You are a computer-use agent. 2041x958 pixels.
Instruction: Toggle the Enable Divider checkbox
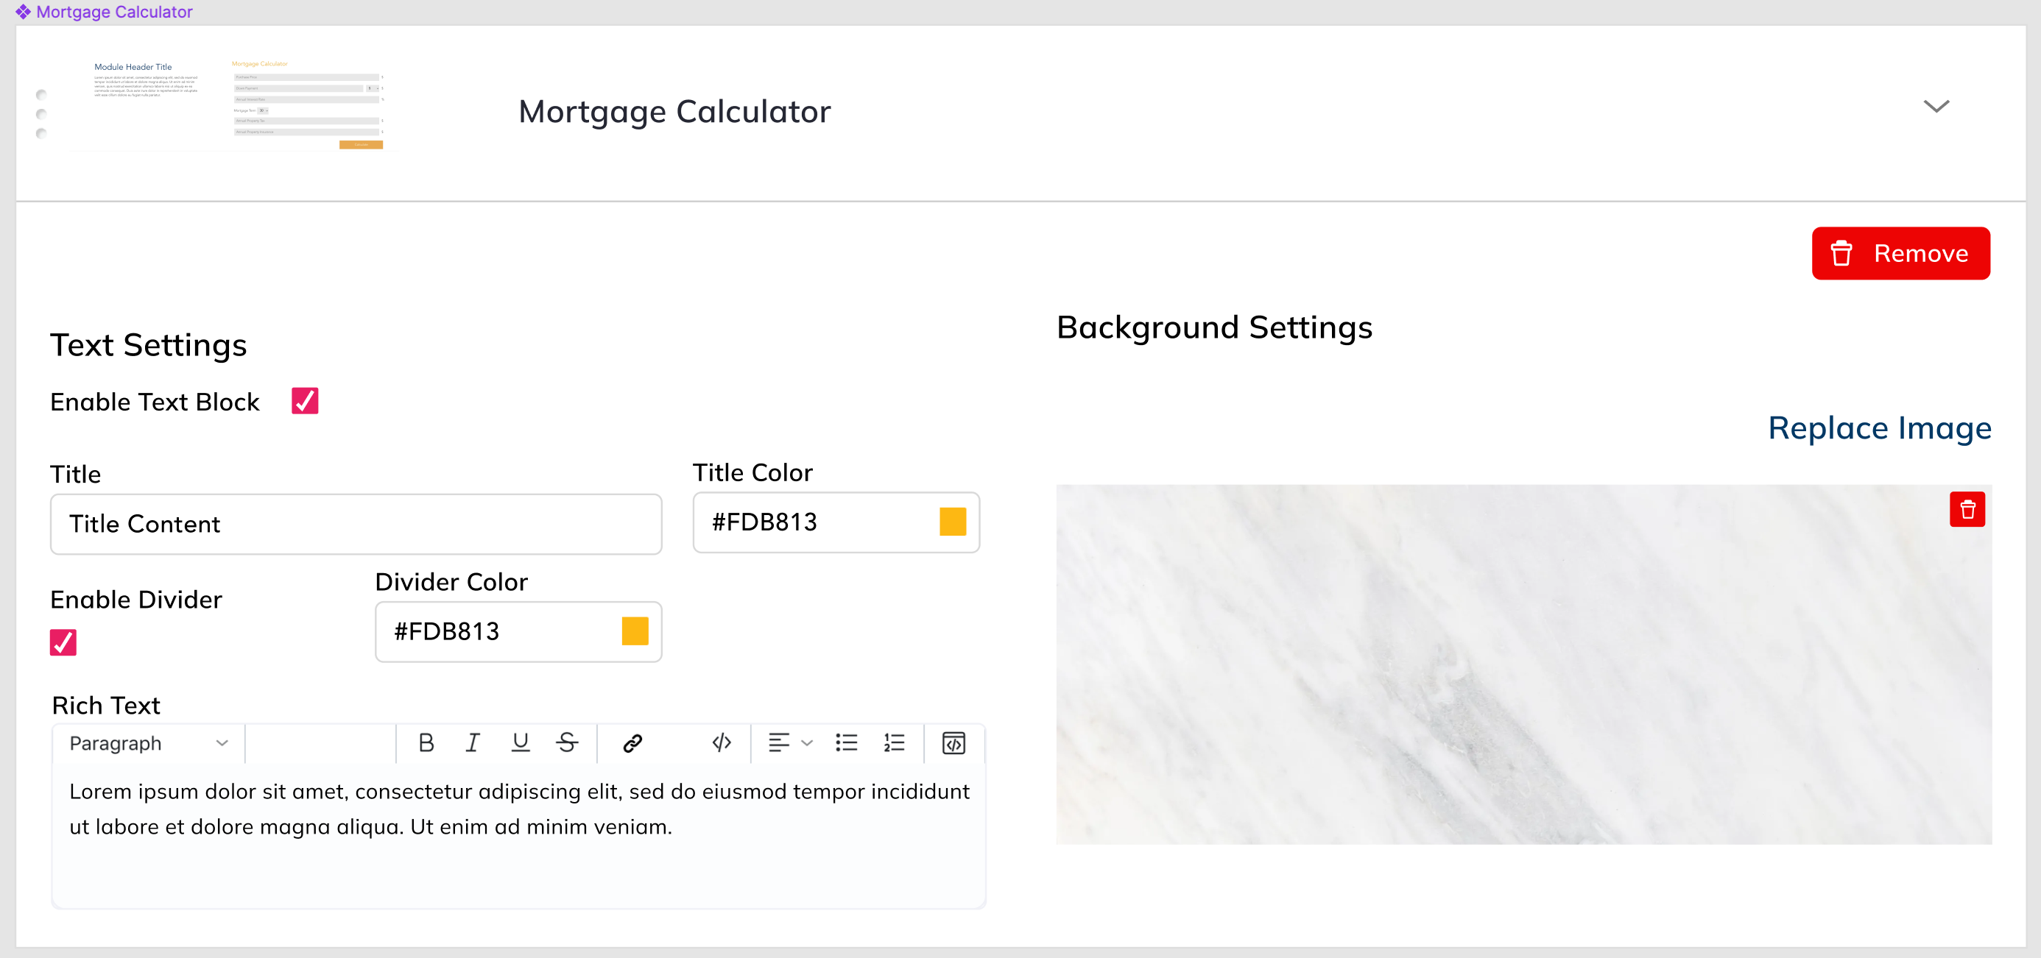[x=63, y=642]
